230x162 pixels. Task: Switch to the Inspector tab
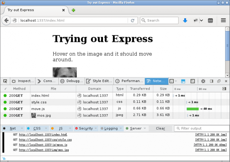pos(23,81)
